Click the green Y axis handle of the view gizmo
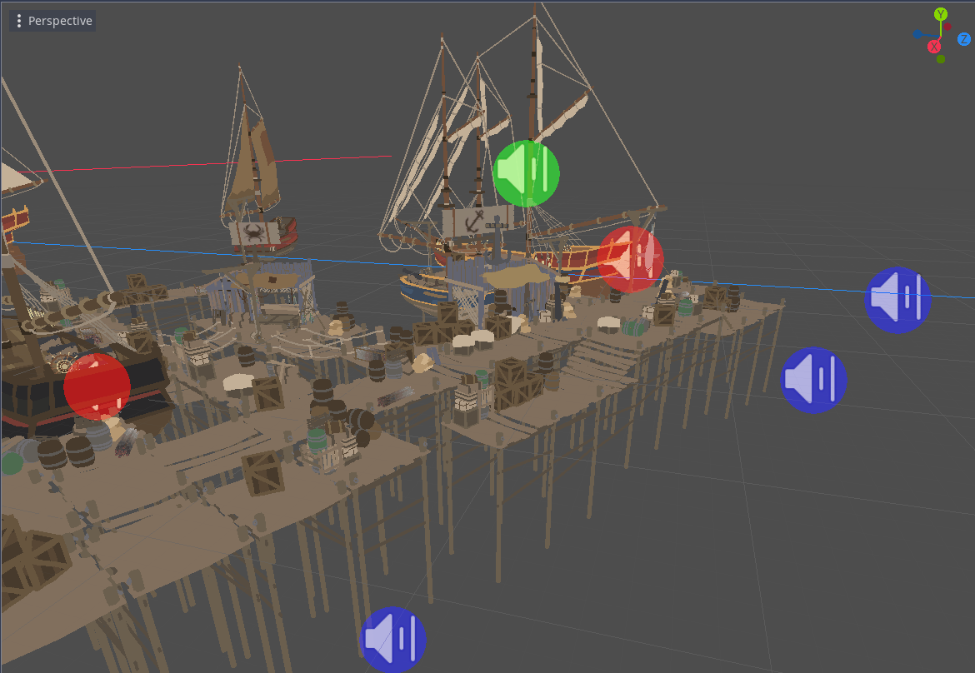 [x=941, y=13]
